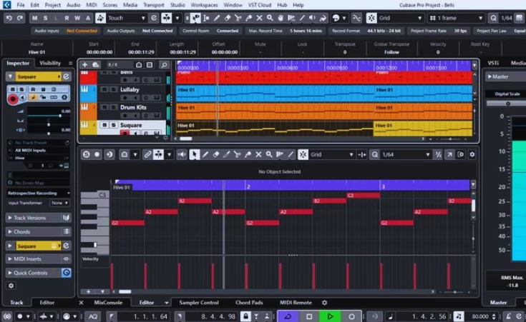This screenshot has width=526, height=322.
Task: Start playback with the green Play button
Action: point(330,316)
